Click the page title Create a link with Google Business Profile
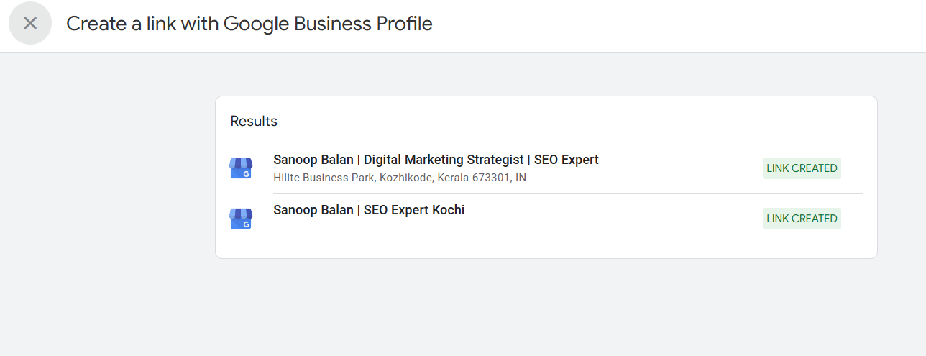The image size is (926, 356). pos(249,24)
